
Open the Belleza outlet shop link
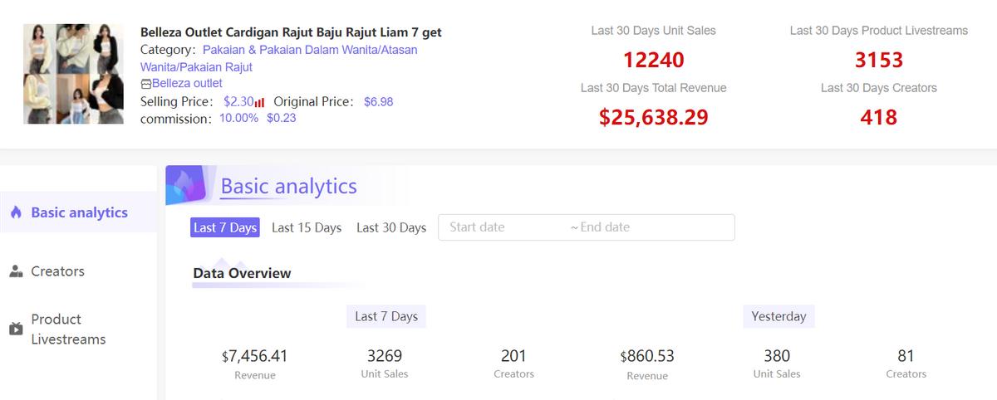tap(187, 83)
